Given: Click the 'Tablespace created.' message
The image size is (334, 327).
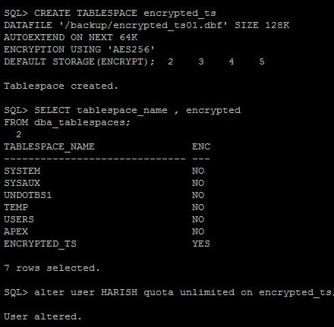Looking at the screenshot, I should click(x=61, y=86).
